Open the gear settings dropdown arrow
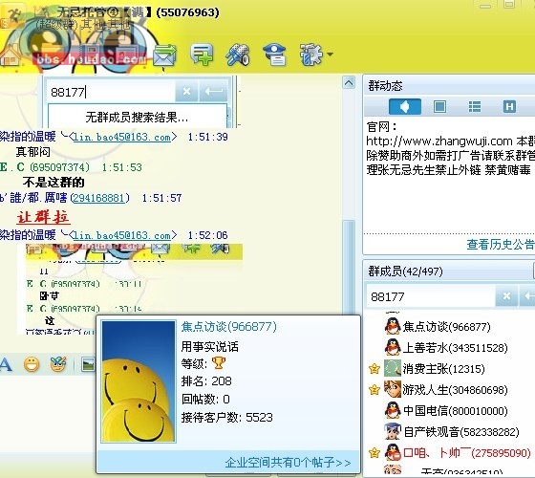The height and width of the screenshot is (478, 535). point(330,54)
